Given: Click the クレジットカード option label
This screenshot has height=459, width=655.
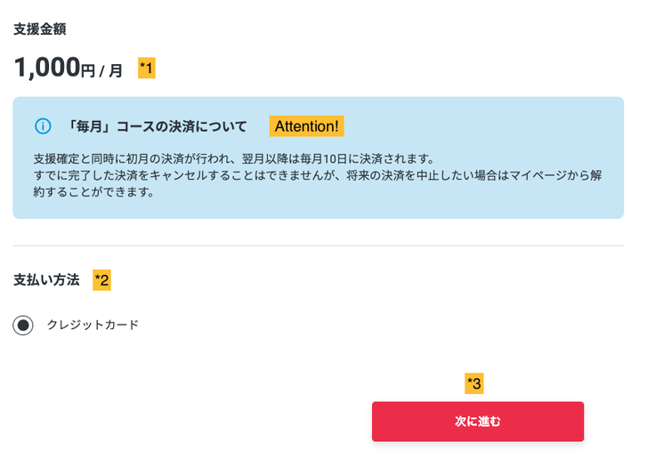Looking at the screenshot, I should coord(93,325).
